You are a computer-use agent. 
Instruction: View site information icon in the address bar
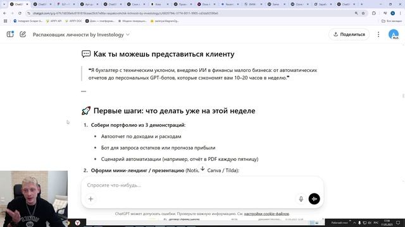pyautogui.click(x=28, y=13)
